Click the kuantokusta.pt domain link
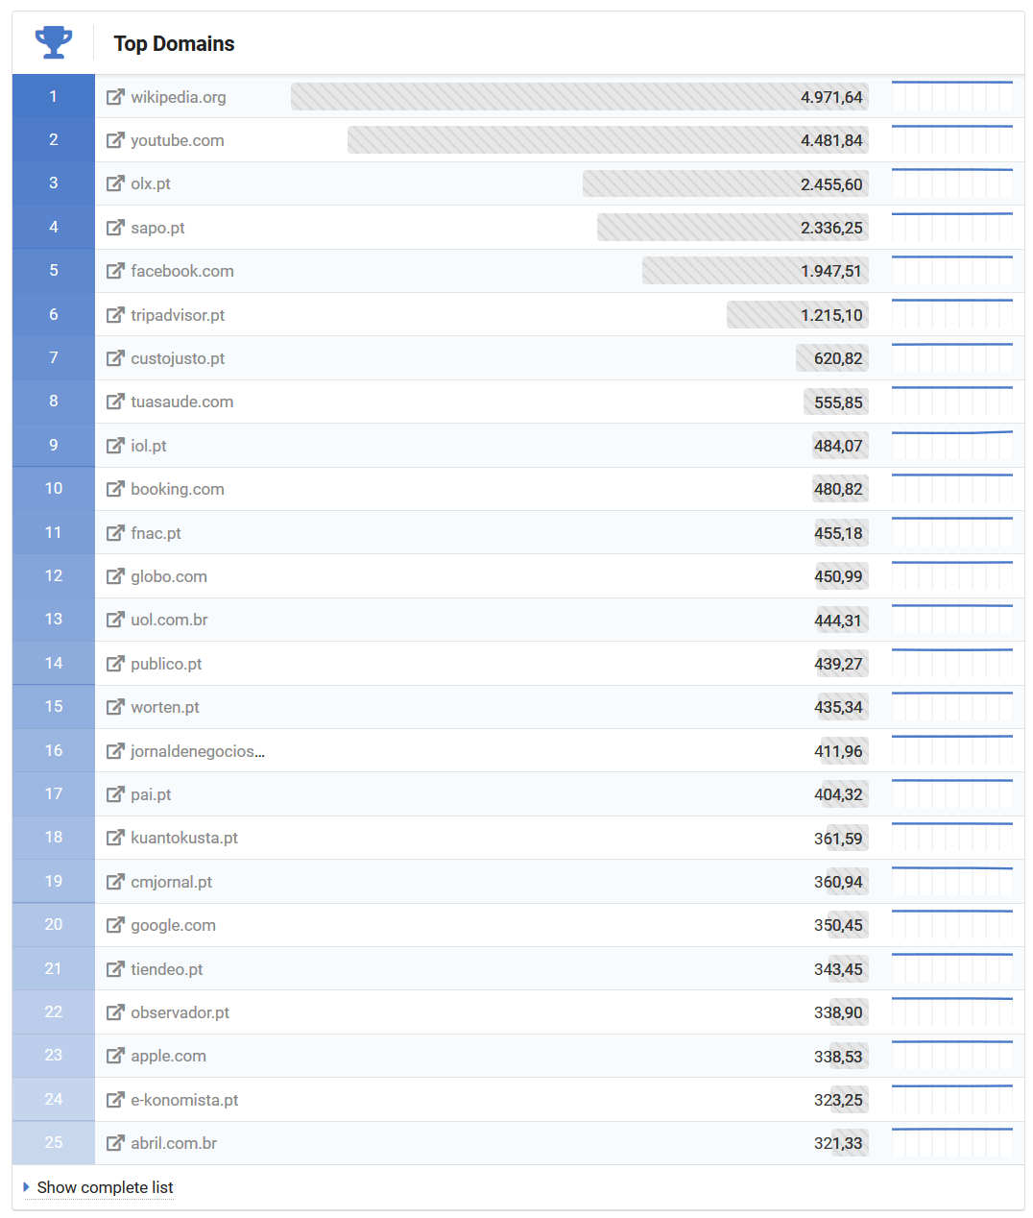This screenshot has width=1033, height=1218. pyautogui.click(x=184, y=838)
